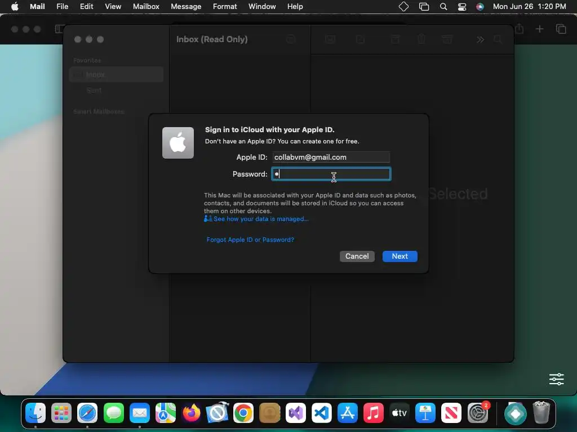This screenshot has width=577, height=432.
Task: Open the Help menu
Action: [x=295, y=6]
